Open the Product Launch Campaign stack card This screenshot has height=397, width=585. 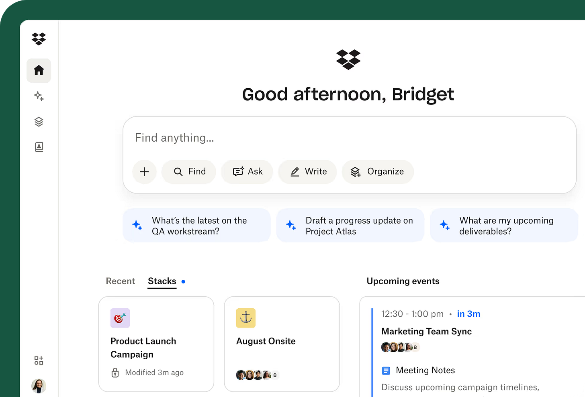point(156,344)
